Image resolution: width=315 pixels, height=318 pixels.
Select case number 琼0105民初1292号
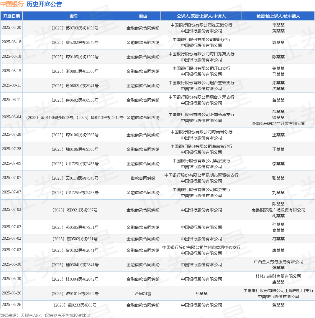tap(75, 57)
